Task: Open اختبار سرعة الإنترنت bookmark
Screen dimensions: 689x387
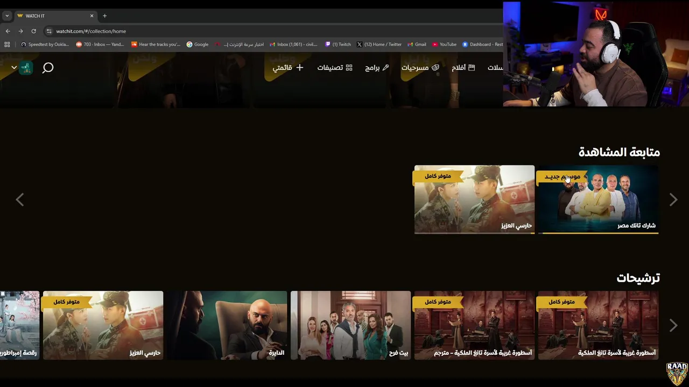Action: click(240, 45)
